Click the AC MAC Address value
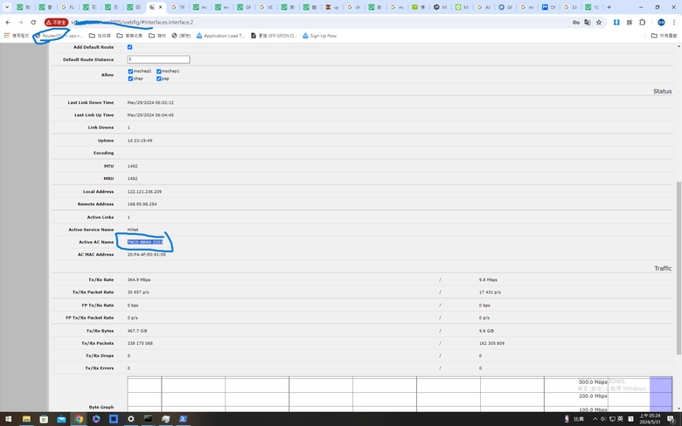Screen dimensions: 682x426 [x=147, y=255]
